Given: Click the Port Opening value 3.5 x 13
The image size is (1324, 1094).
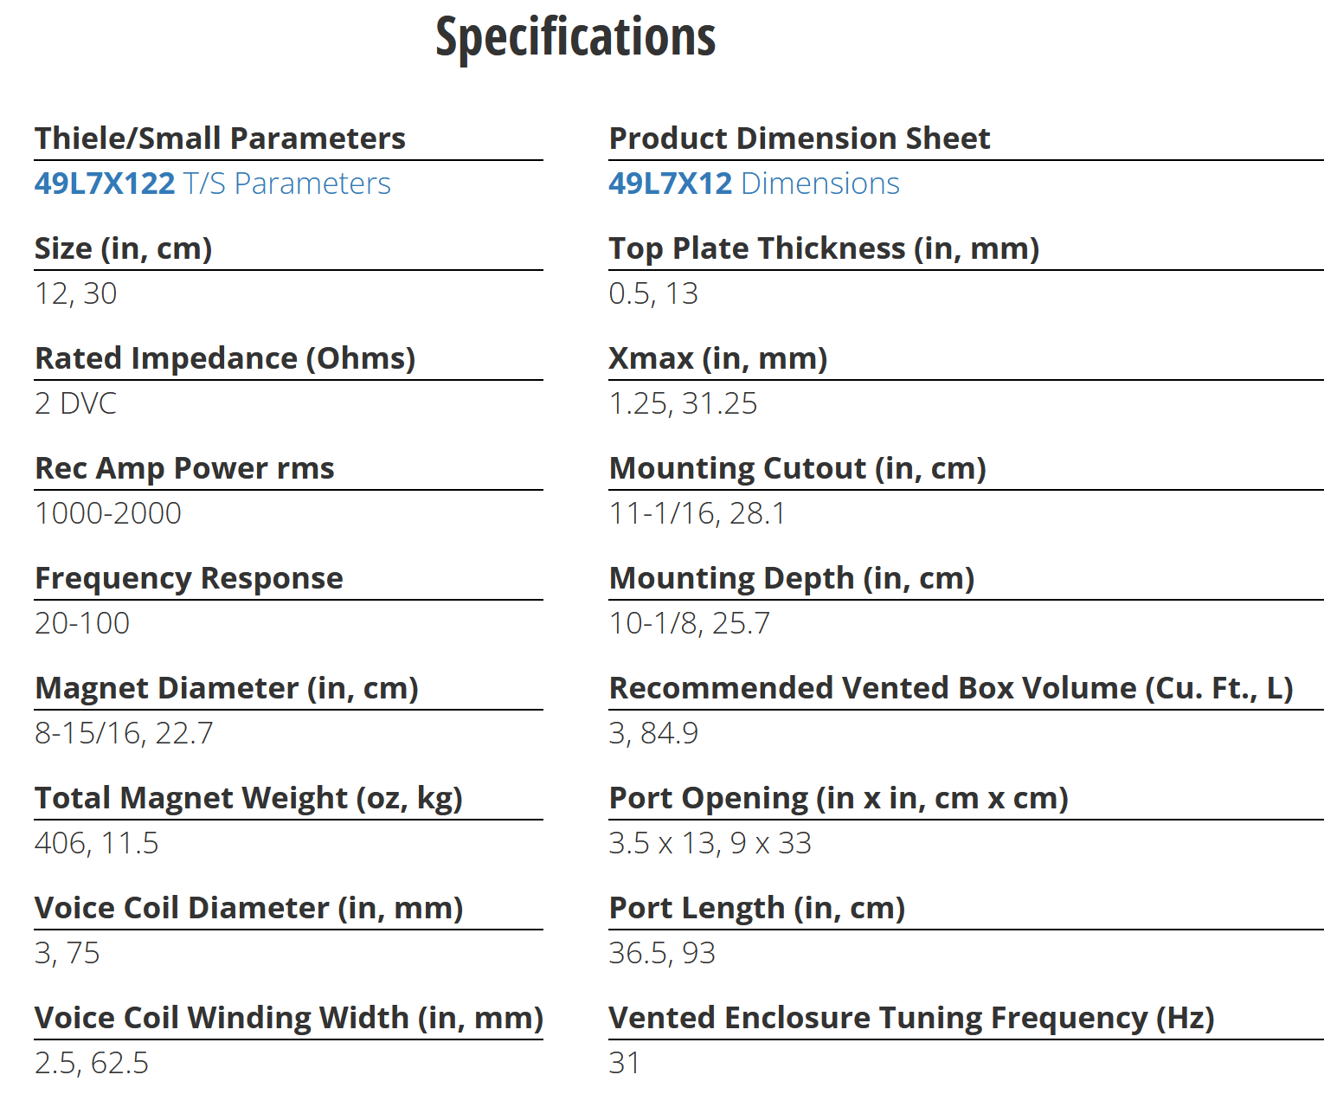Looking at the screenshot, I should (x=662, y=843).
